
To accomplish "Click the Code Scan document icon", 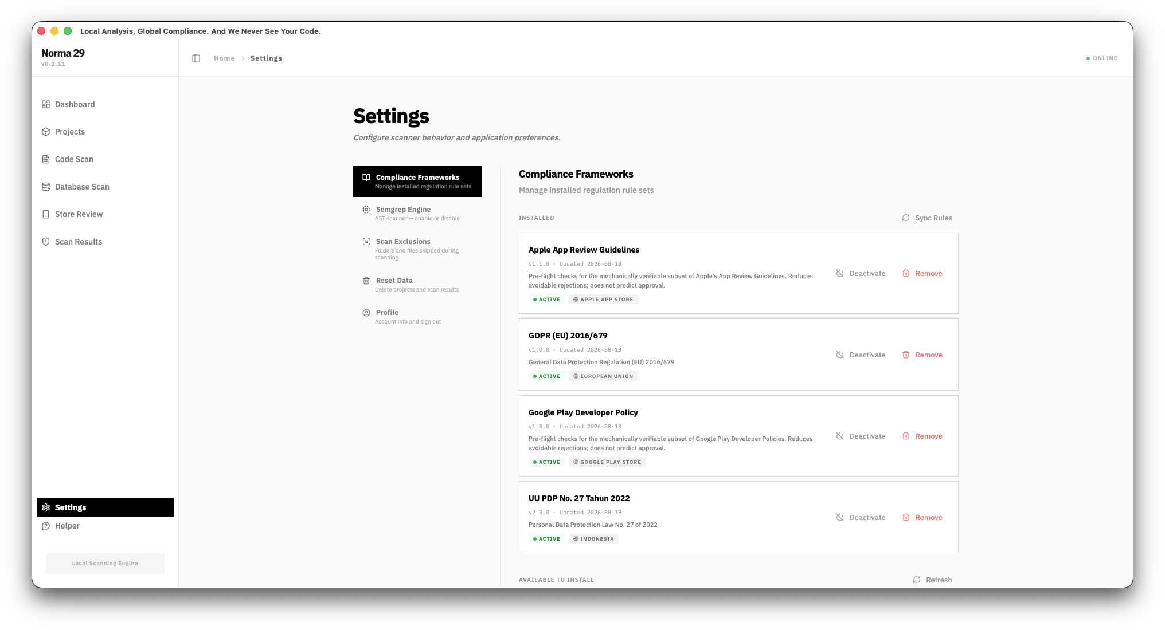I will (x=46, y=159).
